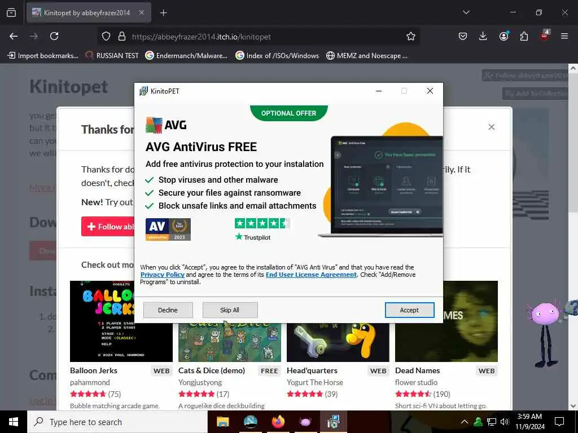Click the AV Comparatives 2023 badge
Viewport: 578px width, 433px height.
coord(168,229)
